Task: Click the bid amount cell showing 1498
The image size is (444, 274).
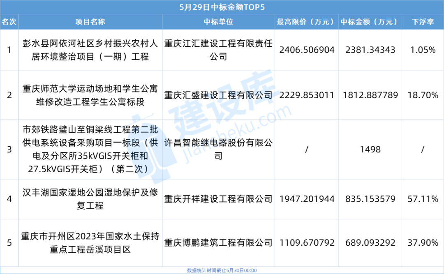Action: pyautogui.click(x=370, y=149)
